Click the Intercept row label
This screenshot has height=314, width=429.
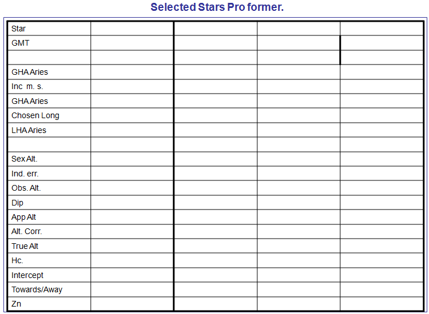click(x=49, y=275)
